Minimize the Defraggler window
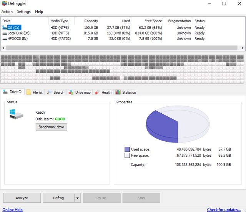The width and height of the screenshot is (246, 212). (x=209, y=3)
